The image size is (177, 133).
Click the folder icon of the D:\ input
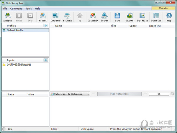[x=4, y=65]
